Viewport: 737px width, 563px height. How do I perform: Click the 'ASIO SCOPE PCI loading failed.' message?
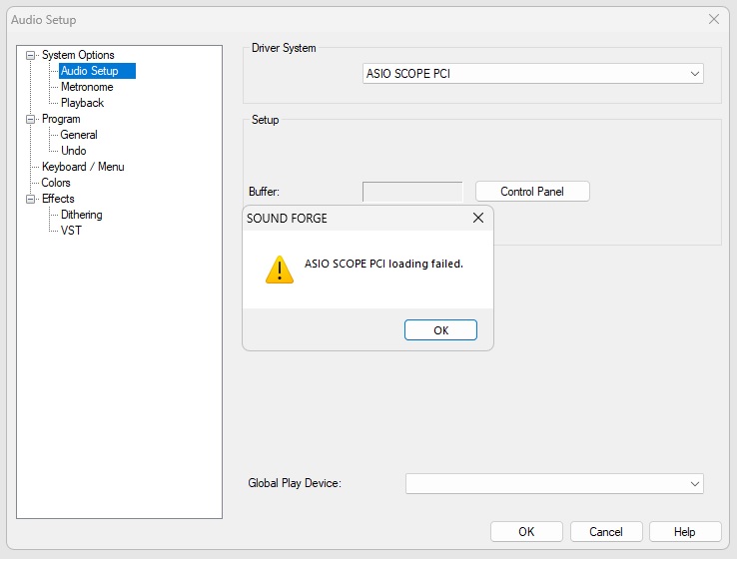(x=383, y=265)
